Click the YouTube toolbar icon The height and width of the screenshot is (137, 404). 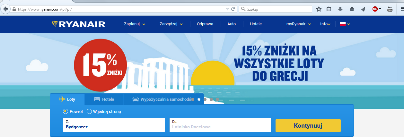tap(390, 9)
